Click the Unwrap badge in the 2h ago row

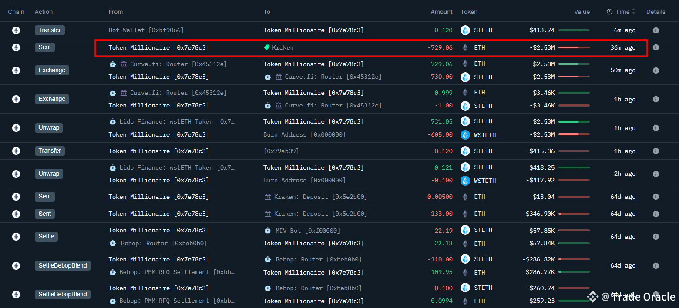point(49,174)
